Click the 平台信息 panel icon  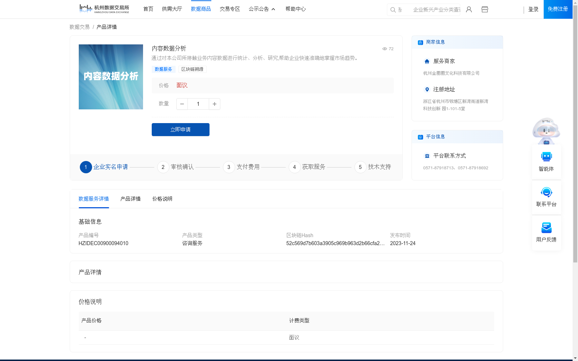click(x=420, y=137)
